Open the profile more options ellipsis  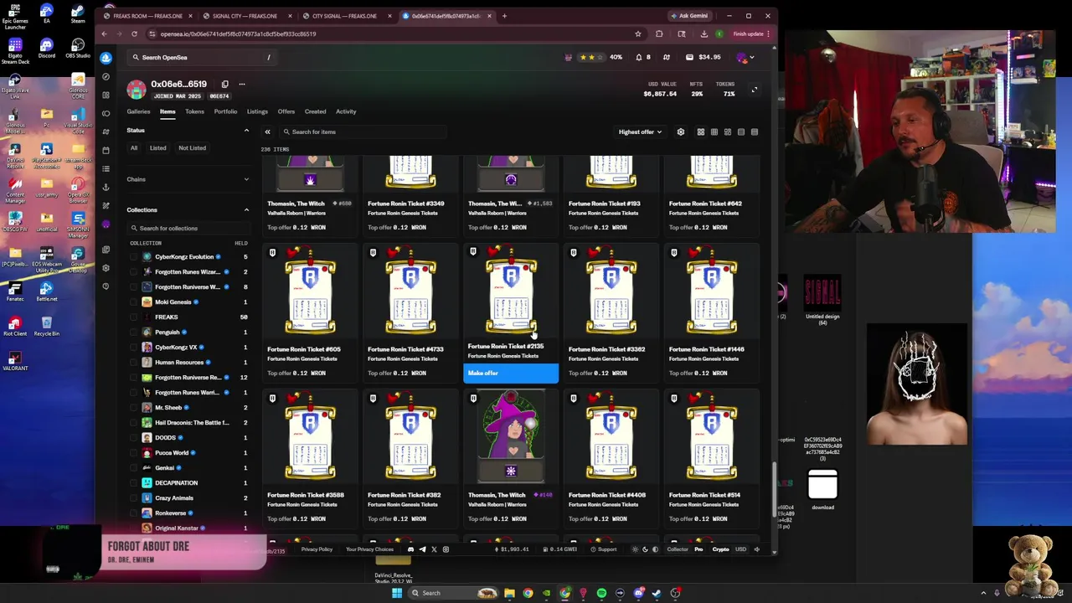[242, 84]
